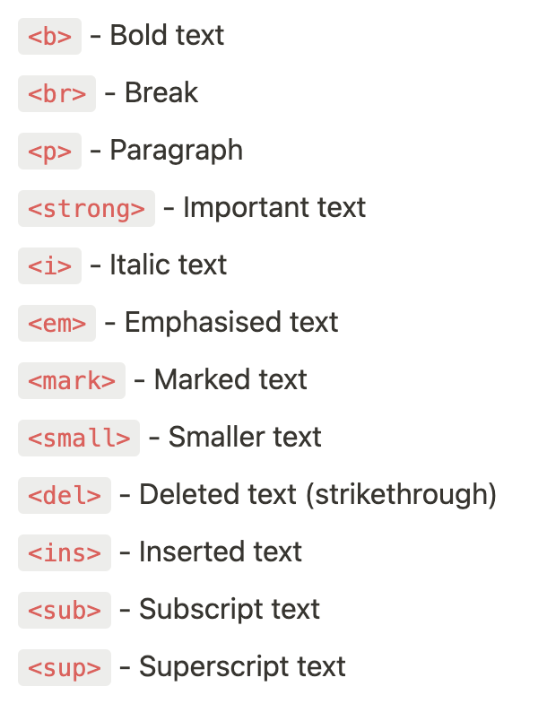Viewport: 547px width, 721px height.
Task: Click the 'Superscript text' description
Action: [x=242, y=667]
